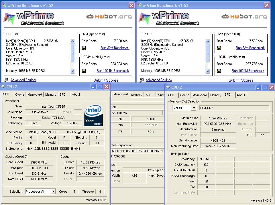The image size is (275, 205).
Task: Click CPU List scroll down arrow in wPrime v1.52
Action: point(72,71)
